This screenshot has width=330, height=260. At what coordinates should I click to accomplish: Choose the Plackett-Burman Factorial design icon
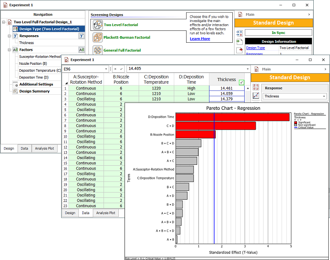(x=97, y=37)
